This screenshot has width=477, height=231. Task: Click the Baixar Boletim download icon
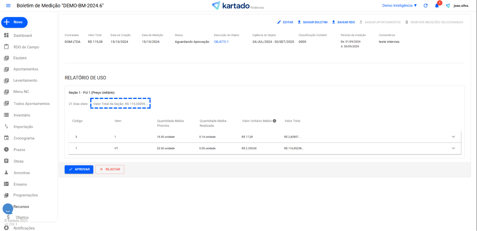pos(299,22)
